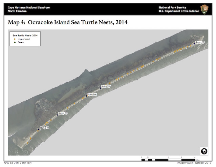
Task: Click the 'Green' legend label
Action: pyautogui.click(x=21, y=42)
